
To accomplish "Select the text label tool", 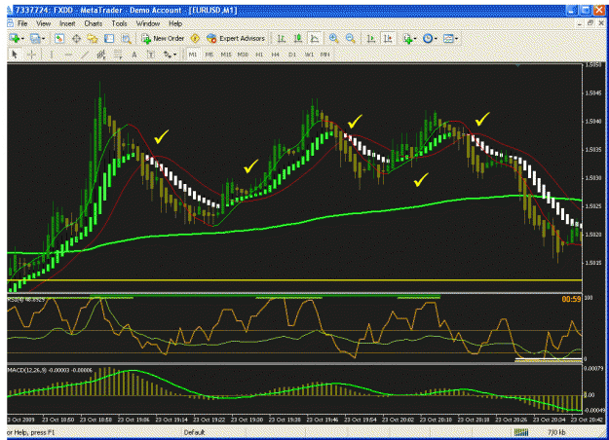I will [x=151, y=55].
